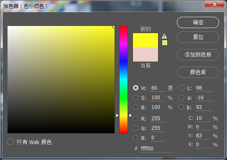Click the left hue slider arrow handle
This screenshot has width=227, height=160.
pyautogui.click(x=117, y=116)
